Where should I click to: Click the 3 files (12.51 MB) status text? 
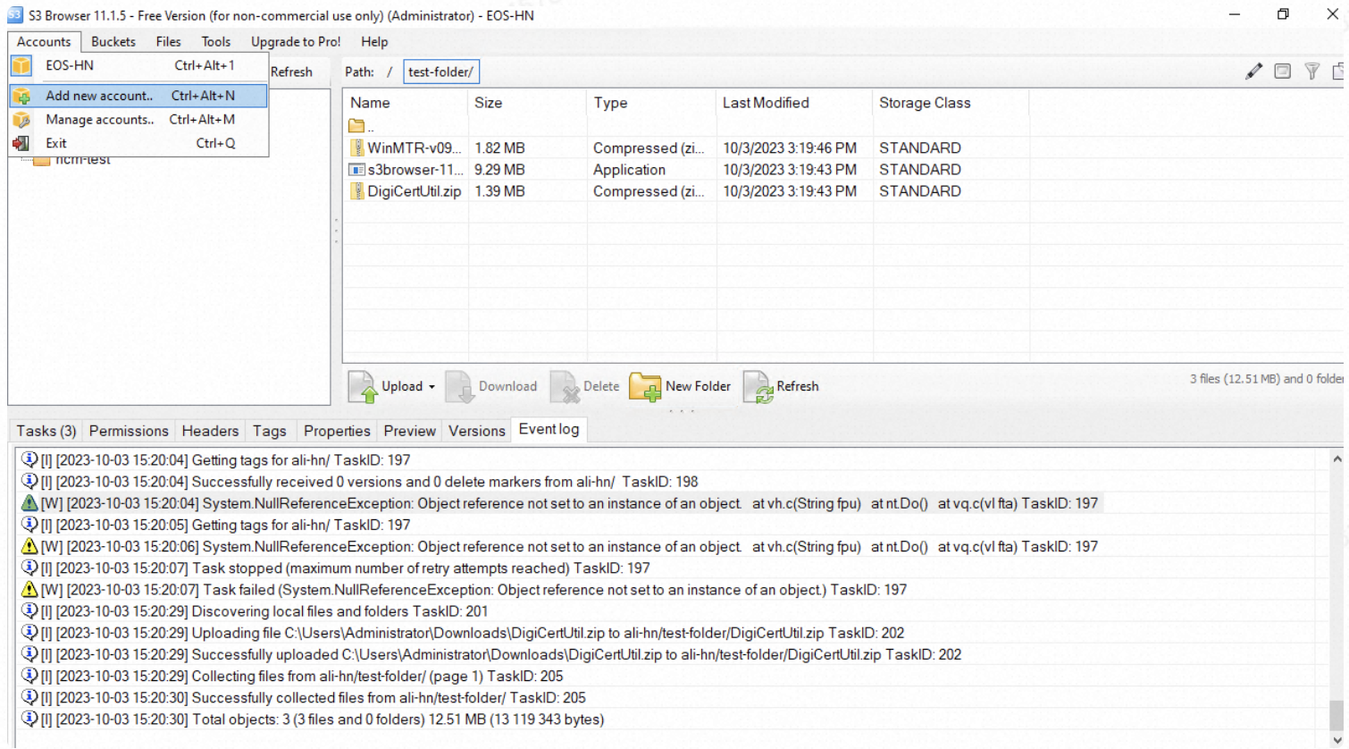tap(1268, 379)
